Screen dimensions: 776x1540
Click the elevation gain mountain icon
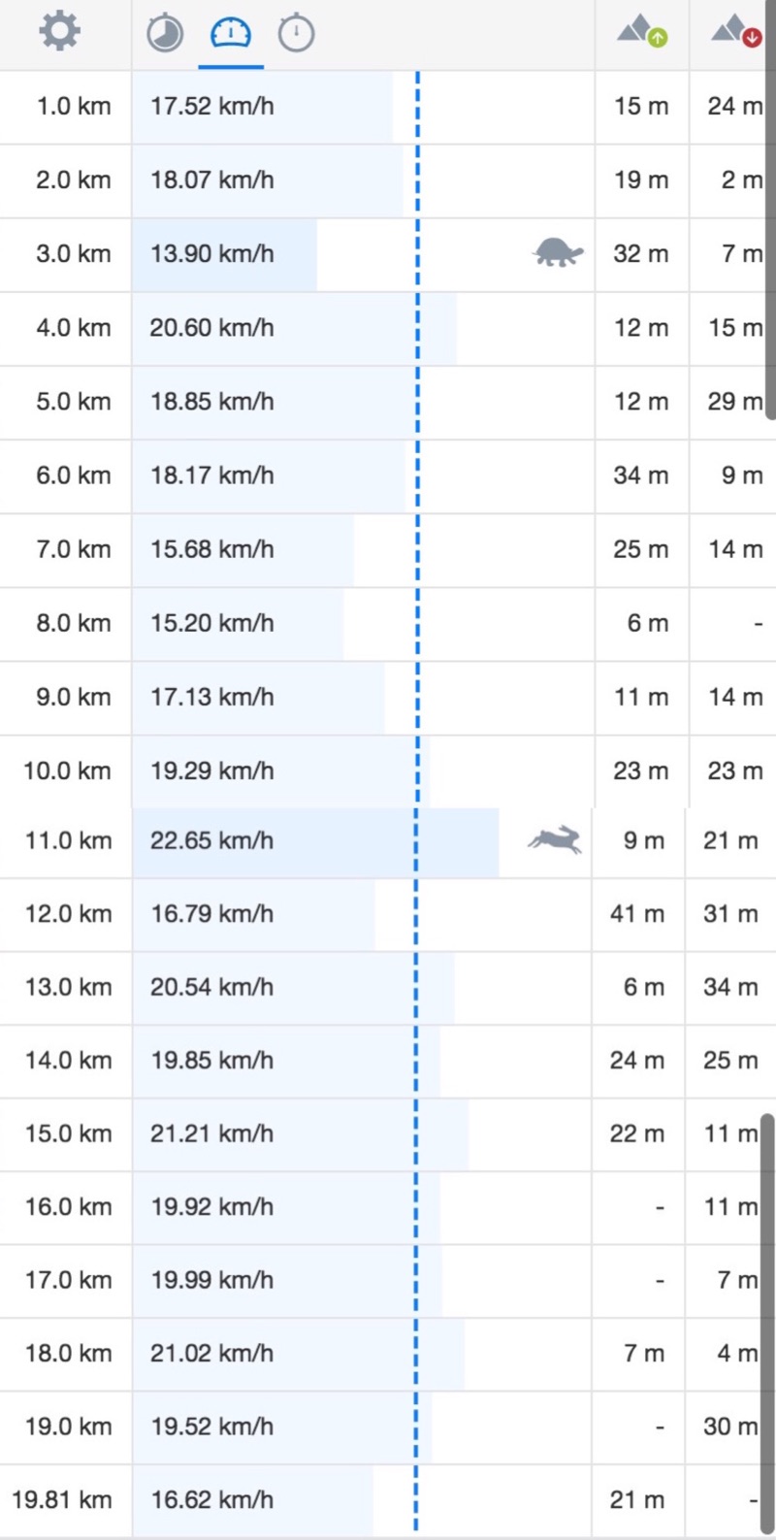click(x=641, y=32)
